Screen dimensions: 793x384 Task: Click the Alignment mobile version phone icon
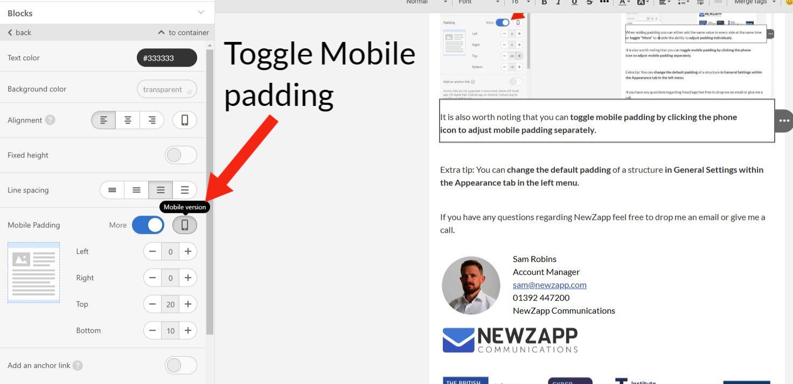pyautogui.click(x=185, y=120)
